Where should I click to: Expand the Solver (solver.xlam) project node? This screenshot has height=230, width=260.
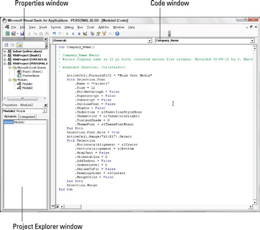click(5, 51)
